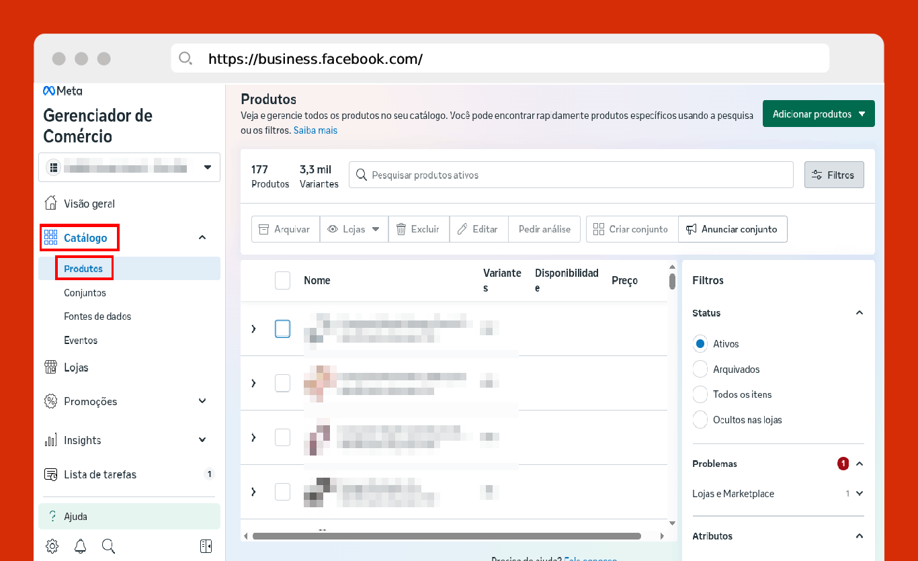Click the Anunciar conjunto button

tap(732, 229)
